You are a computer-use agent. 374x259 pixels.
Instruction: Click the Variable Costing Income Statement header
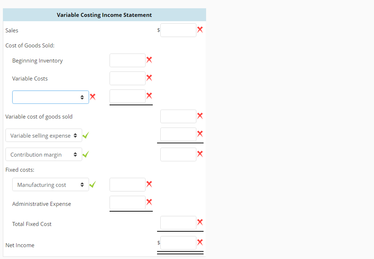click(104, 15)
